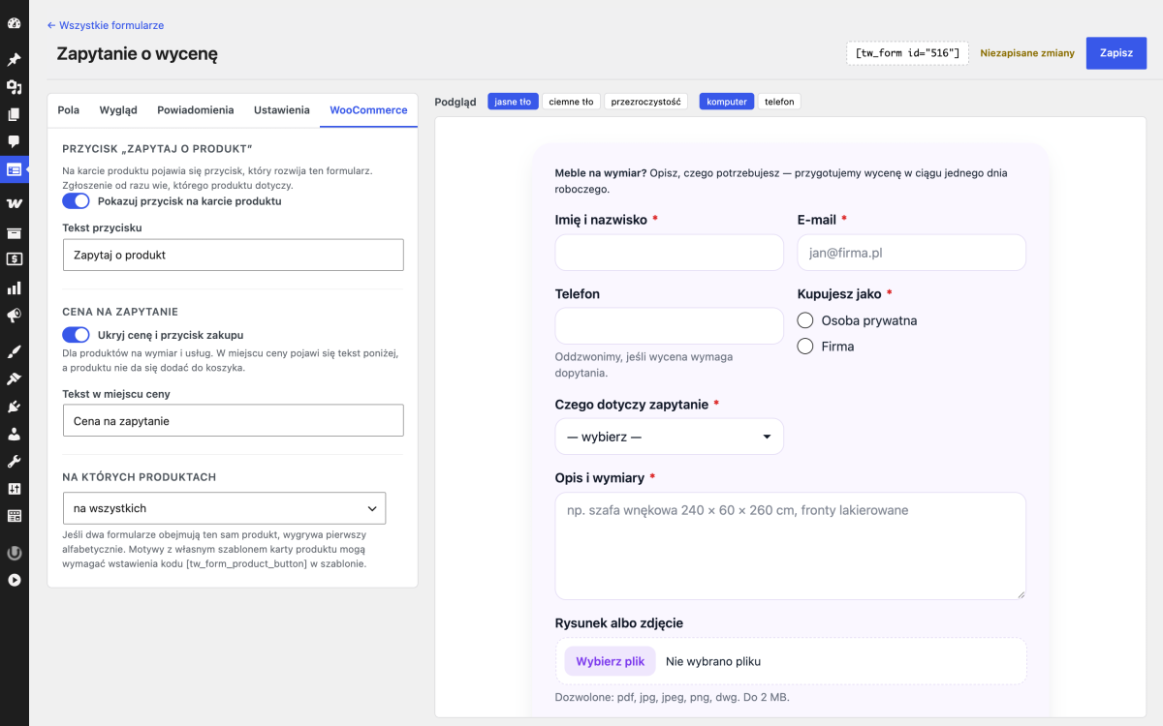Open the Tools wrench icon
Viewport: 1163px width, 726px height.
(15, 461)
